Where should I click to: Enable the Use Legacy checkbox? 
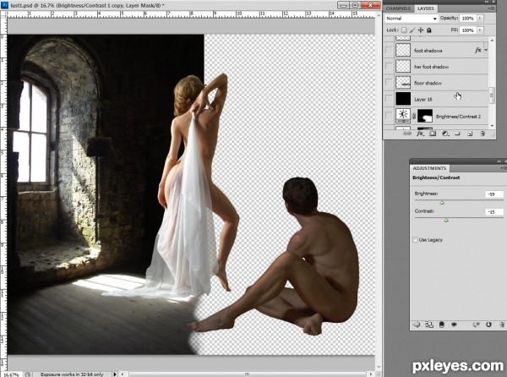[x=415, y=239]
